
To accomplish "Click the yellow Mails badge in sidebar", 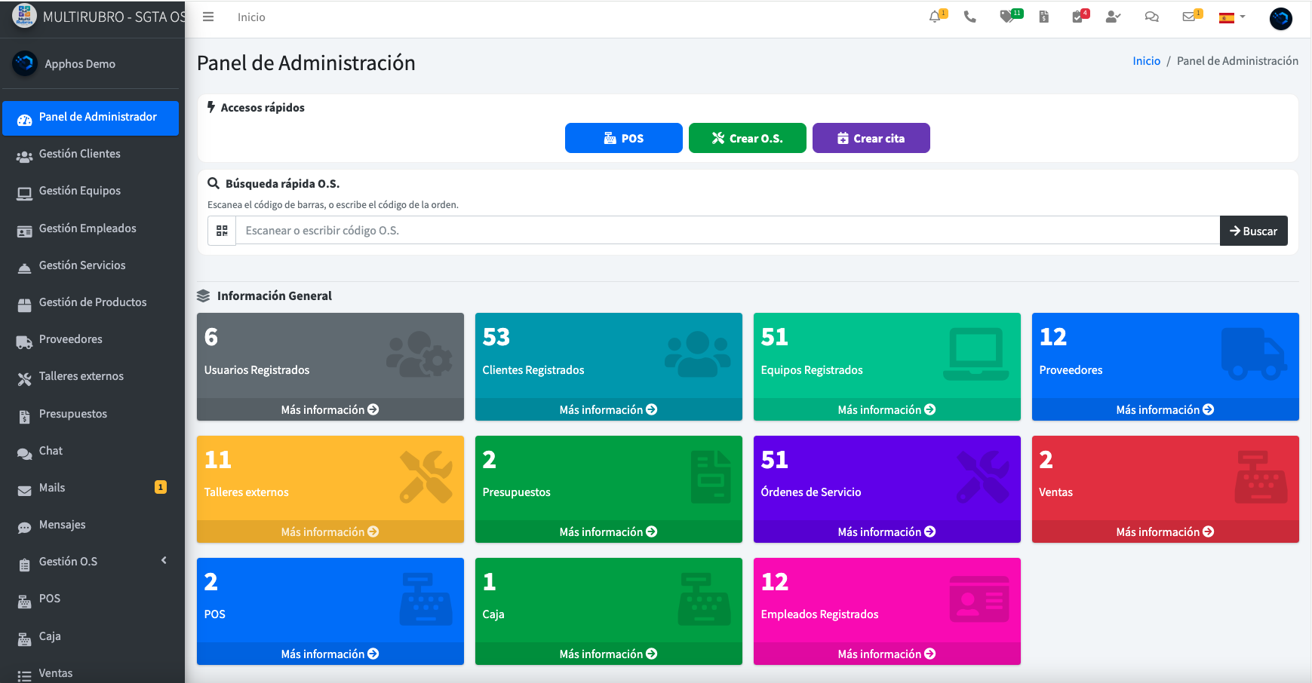I will (x=161, y=487).
